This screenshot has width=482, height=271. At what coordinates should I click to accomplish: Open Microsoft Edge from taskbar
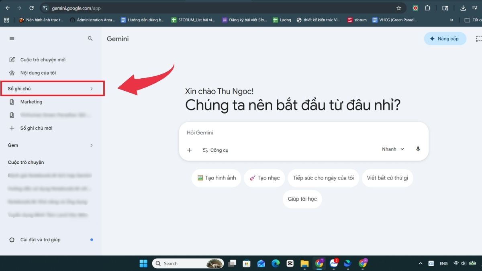click(276, 263)
